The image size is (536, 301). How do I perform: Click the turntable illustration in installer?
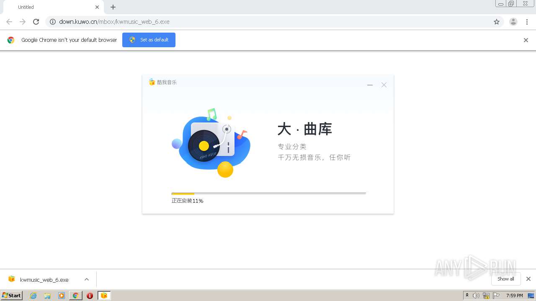point(211,143)
